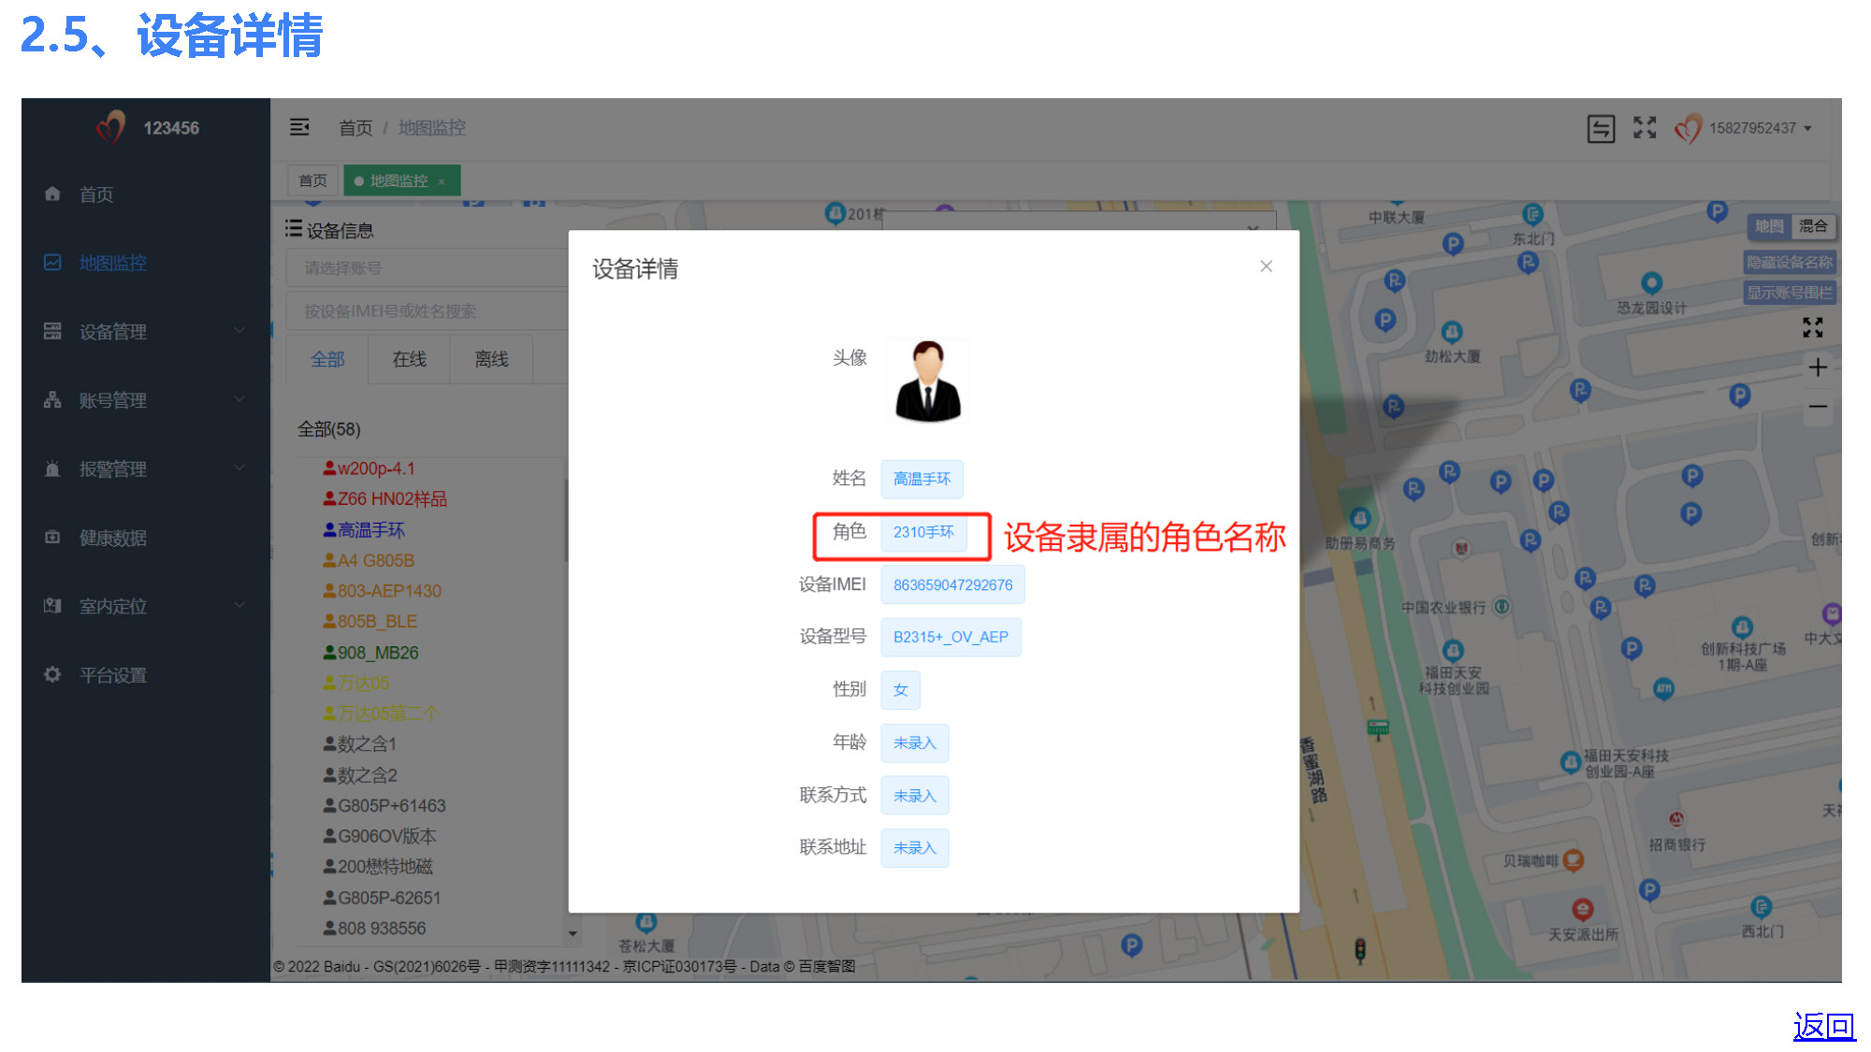
Task: Click map fullscreen expand icon
Action: (x=1813, y=327)
